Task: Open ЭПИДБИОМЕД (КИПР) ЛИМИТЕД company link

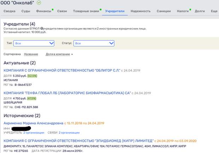Action: [x=78, y=141]
